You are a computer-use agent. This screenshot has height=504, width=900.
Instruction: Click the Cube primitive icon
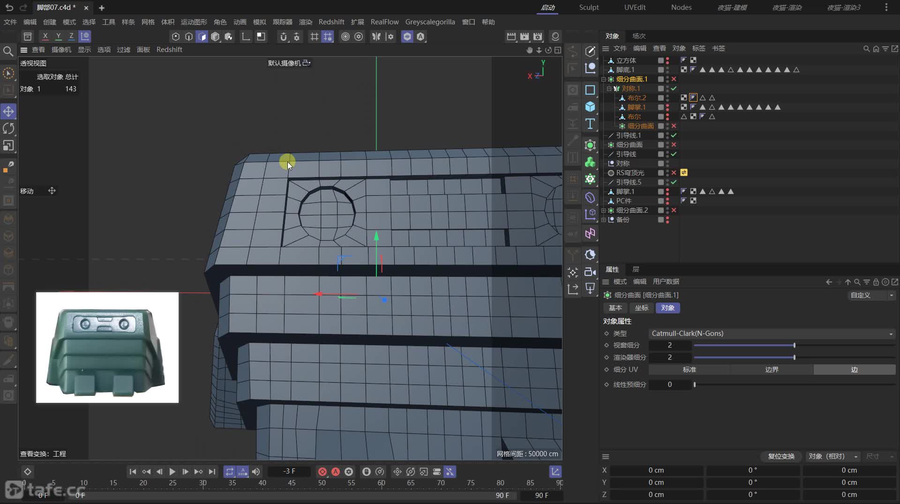point(590,107)
